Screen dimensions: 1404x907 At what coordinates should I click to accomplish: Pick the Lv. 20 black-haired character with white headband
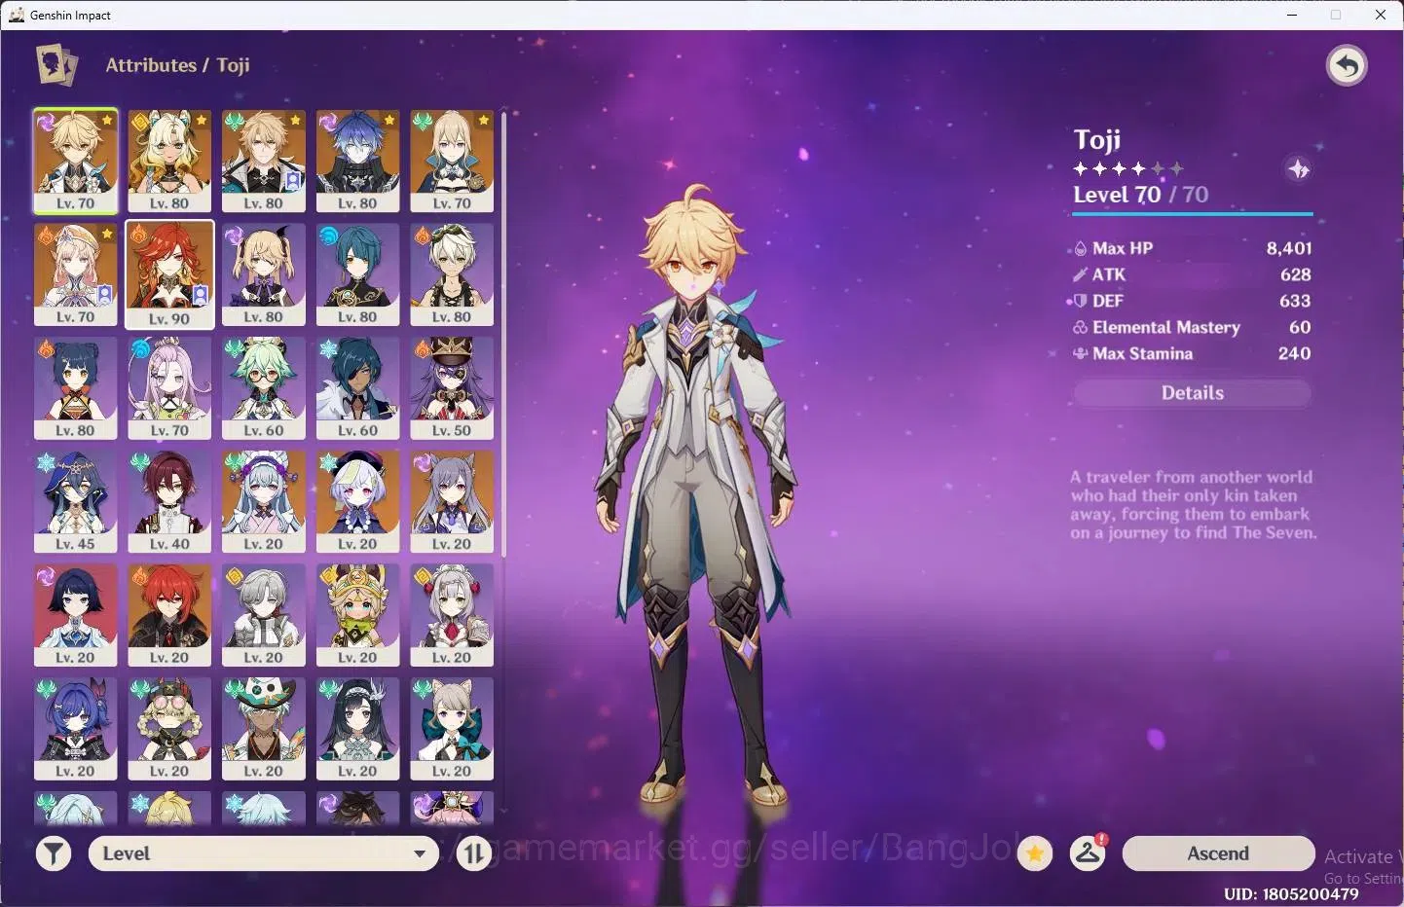[357, 729]
